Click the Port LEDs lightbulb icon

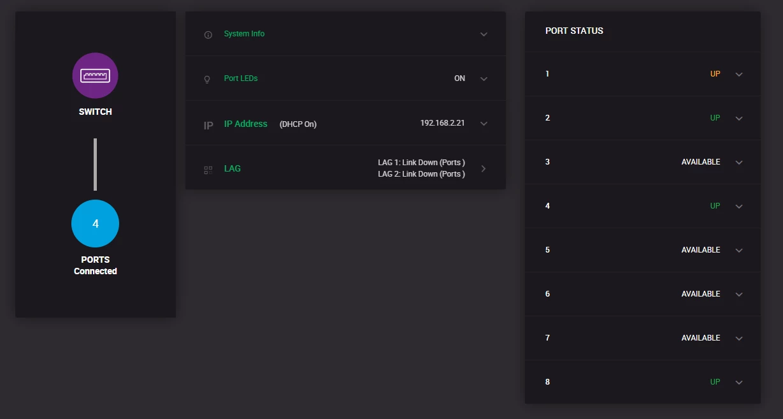[x=207, y=79]
